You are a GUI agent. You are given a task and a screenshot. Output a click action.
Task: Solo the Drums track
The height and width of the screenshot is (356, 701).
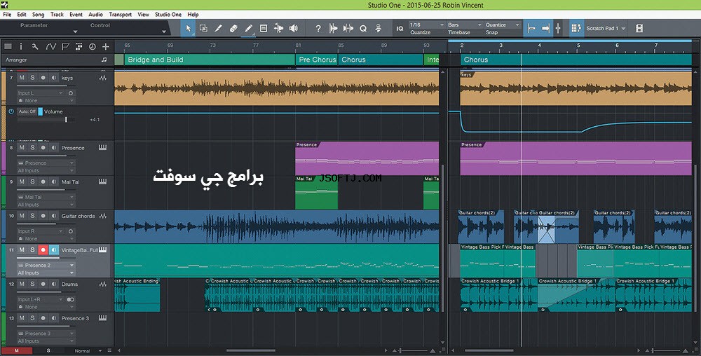click(x=32, y=284)
